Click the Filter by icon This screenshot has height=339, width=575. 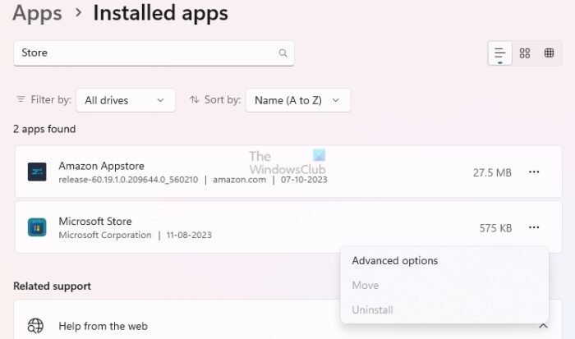point(21,100)
